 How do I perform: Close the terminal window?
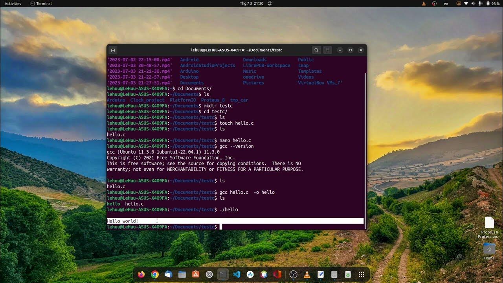point(361,50)
